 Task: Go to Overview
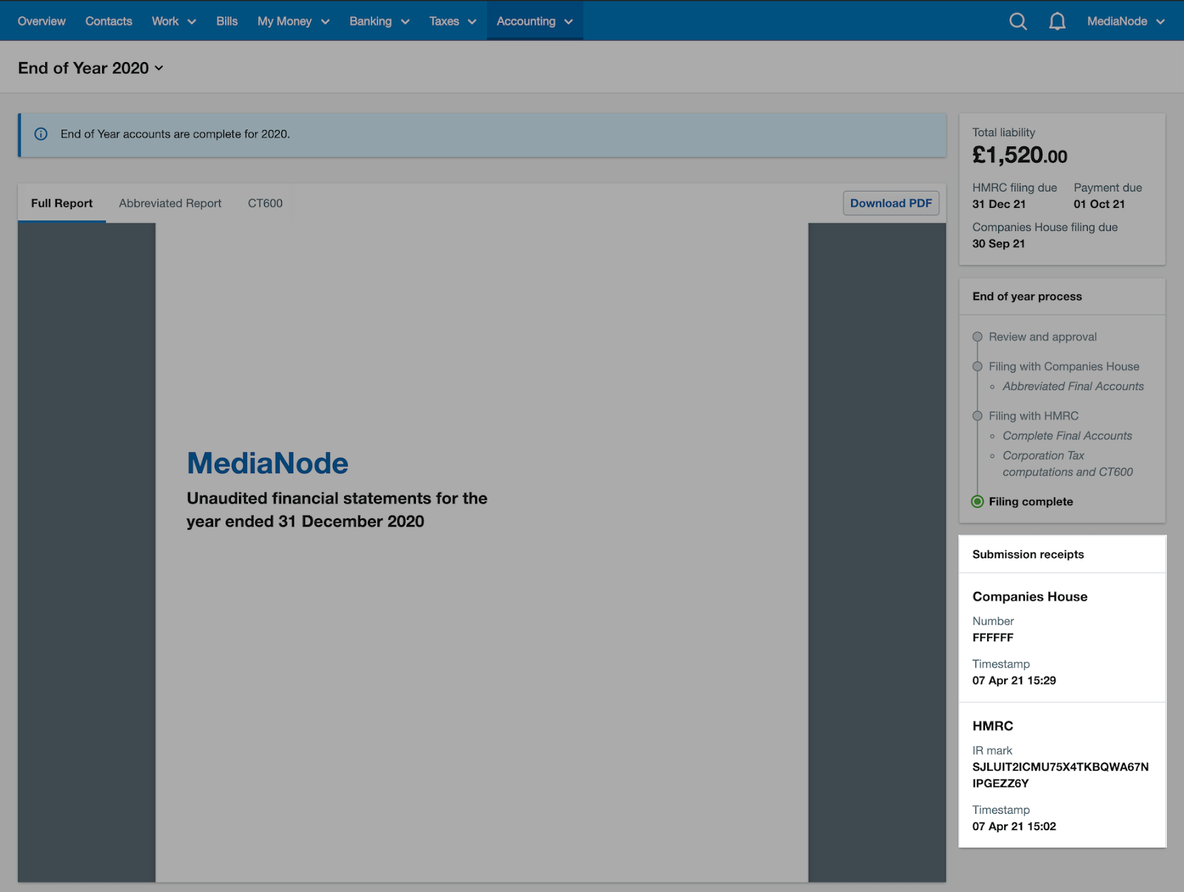click(41, 21)
